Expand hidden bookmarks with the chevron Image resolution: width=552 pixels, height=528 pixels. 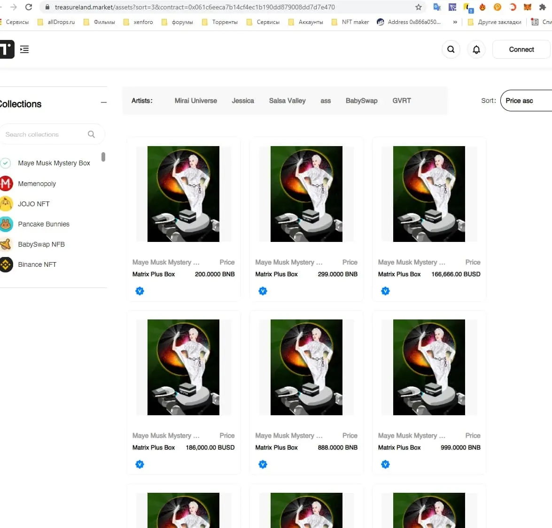pos(455,22)
